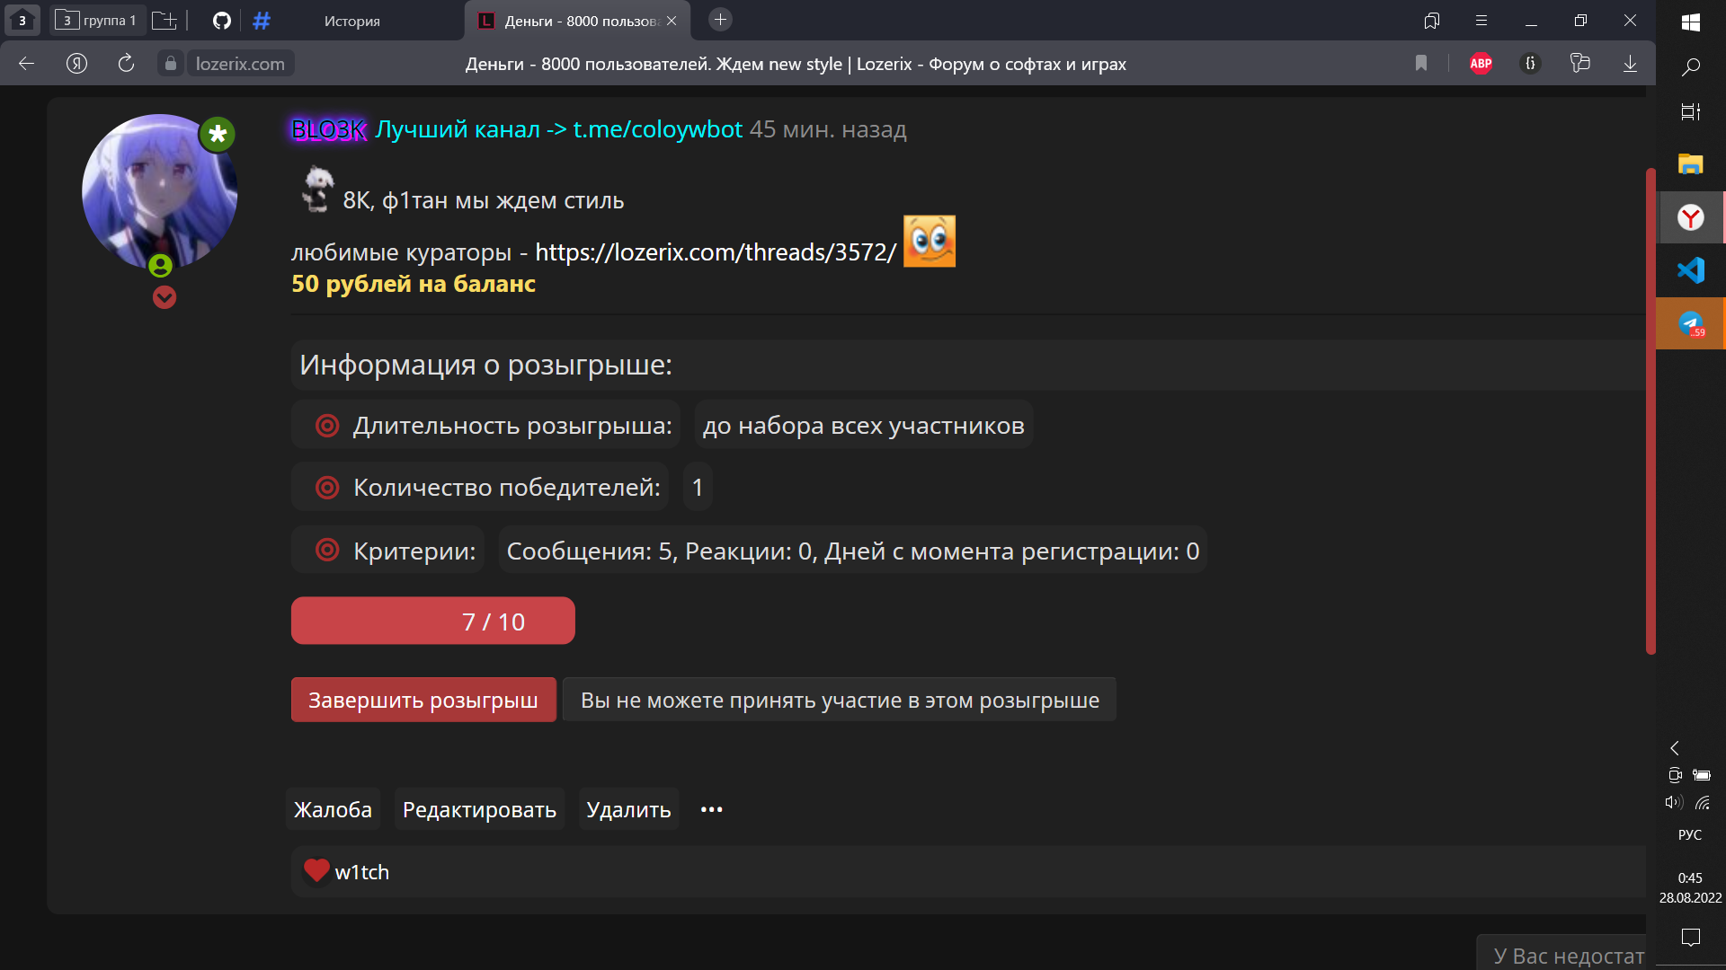This screenshot has height=970, width=1726.
Task: Click the green online status icon
Action: coord(160,266)
